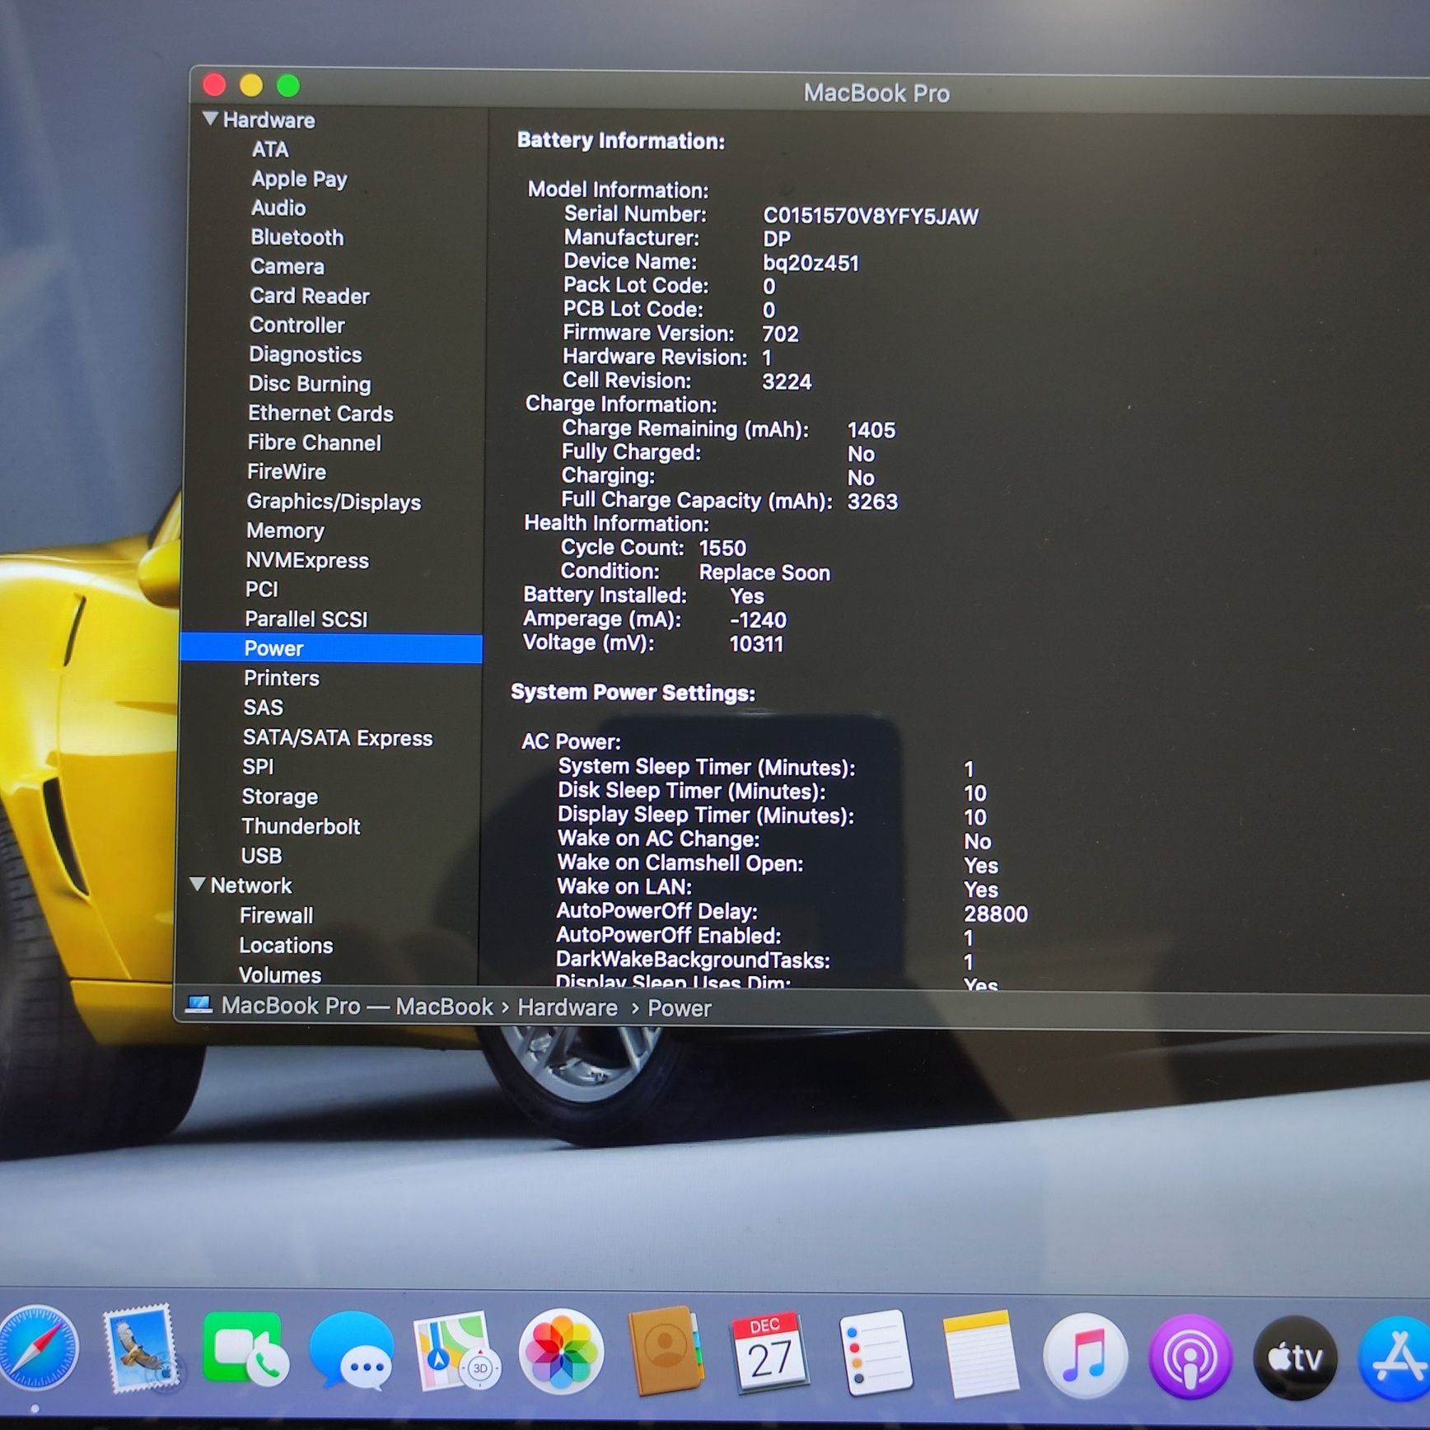This screenshot has width=1430, height=1430.
Task: Open the Mail app in dock
Action: pyautogui.click(x=142, y=1349)
